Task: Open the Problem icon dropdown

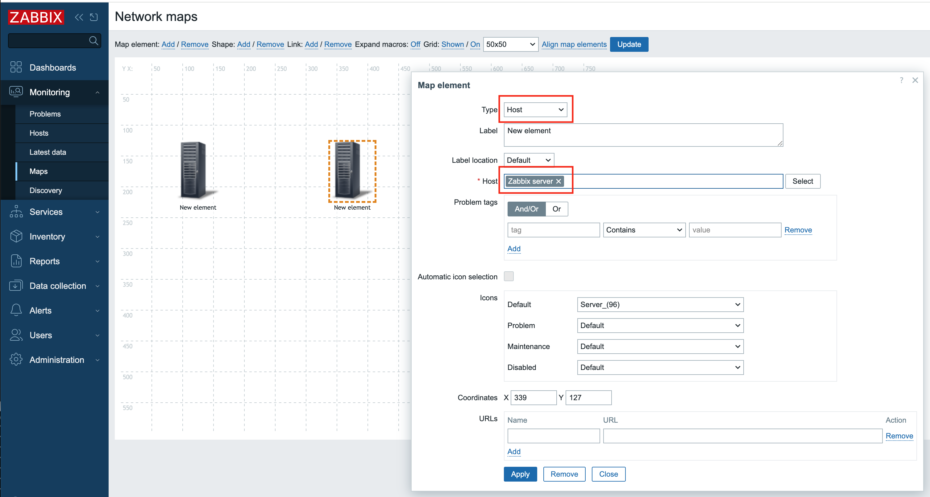Action: coord(660,325)
